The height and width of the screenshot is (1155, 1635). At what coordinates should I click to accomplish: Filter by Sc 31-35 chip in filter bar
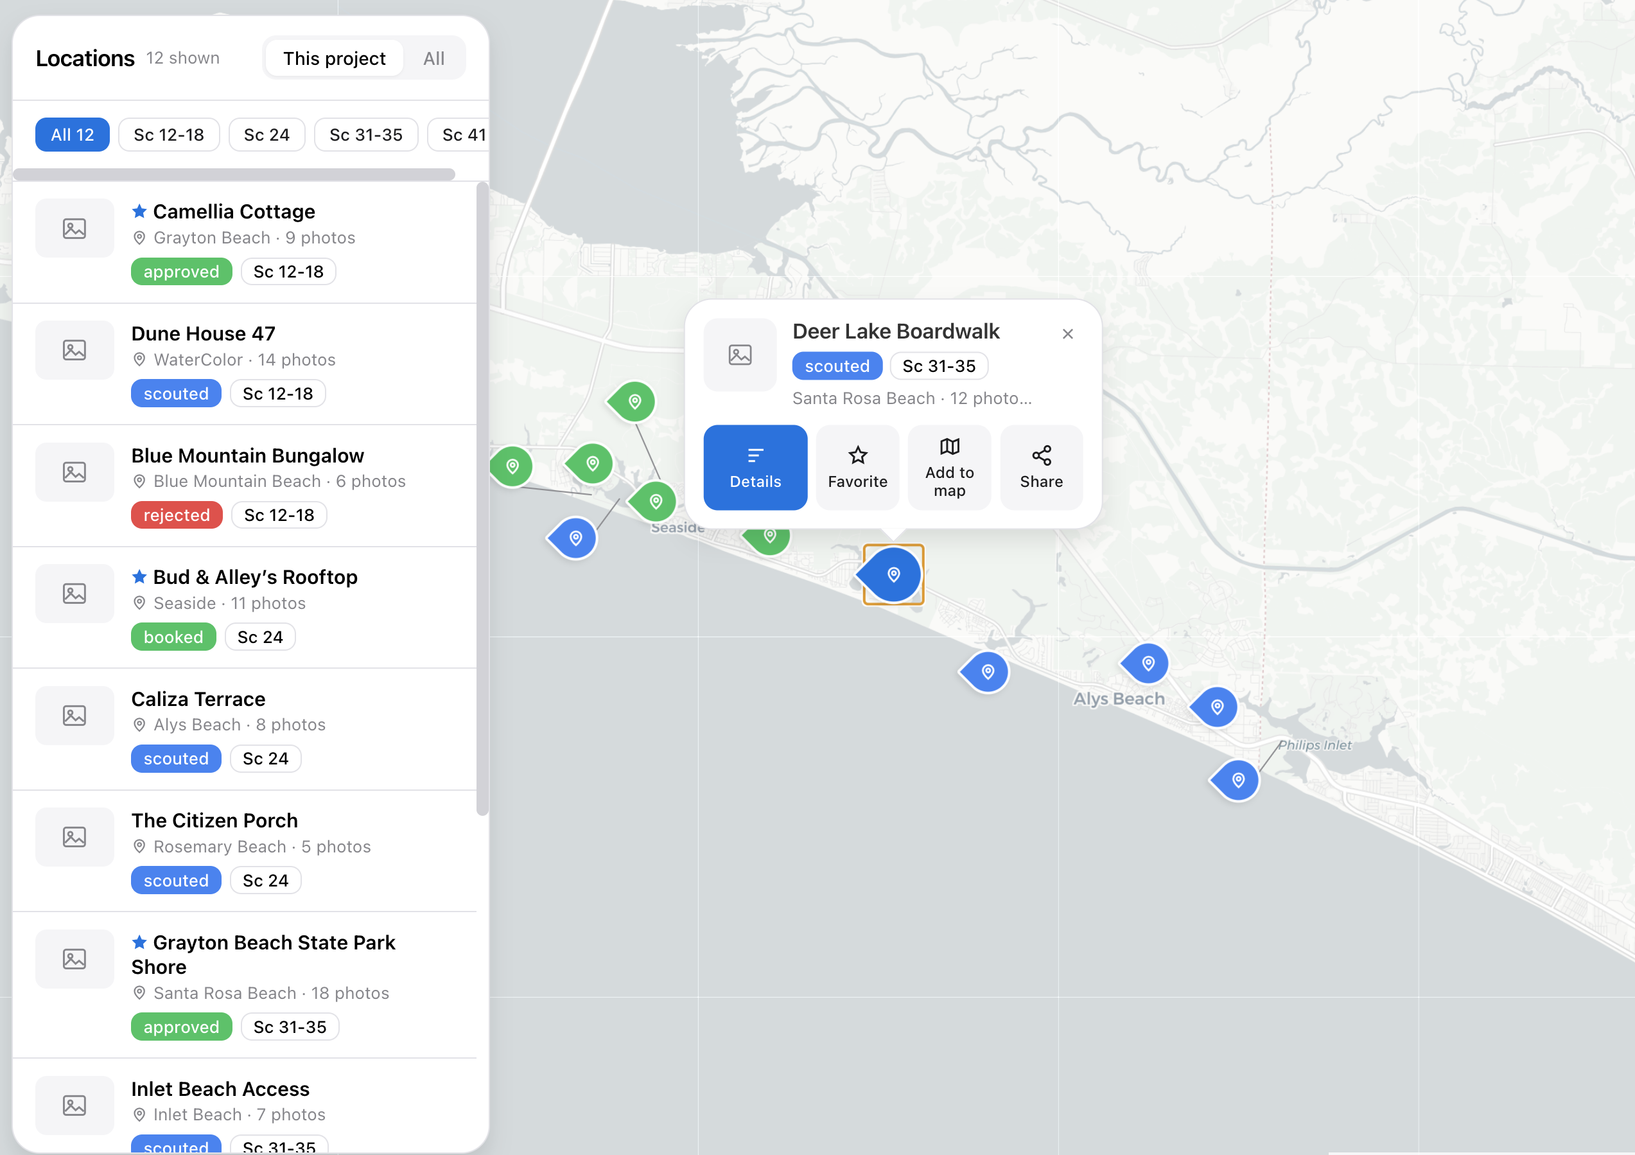pos(366,135)
